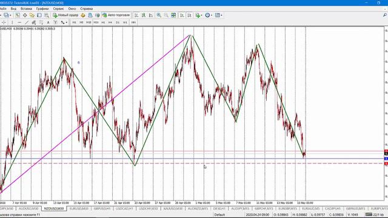Show the Navigator panel via star-folder icon
The height and width of the screenshot is (218, 388).
click(x=32, y=15)
